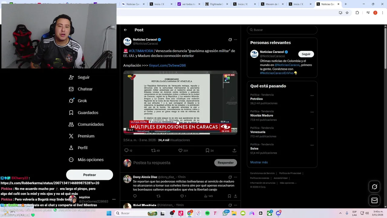Open Discord from the taskbar
This screenshot has height=218, width=387.
278,213
